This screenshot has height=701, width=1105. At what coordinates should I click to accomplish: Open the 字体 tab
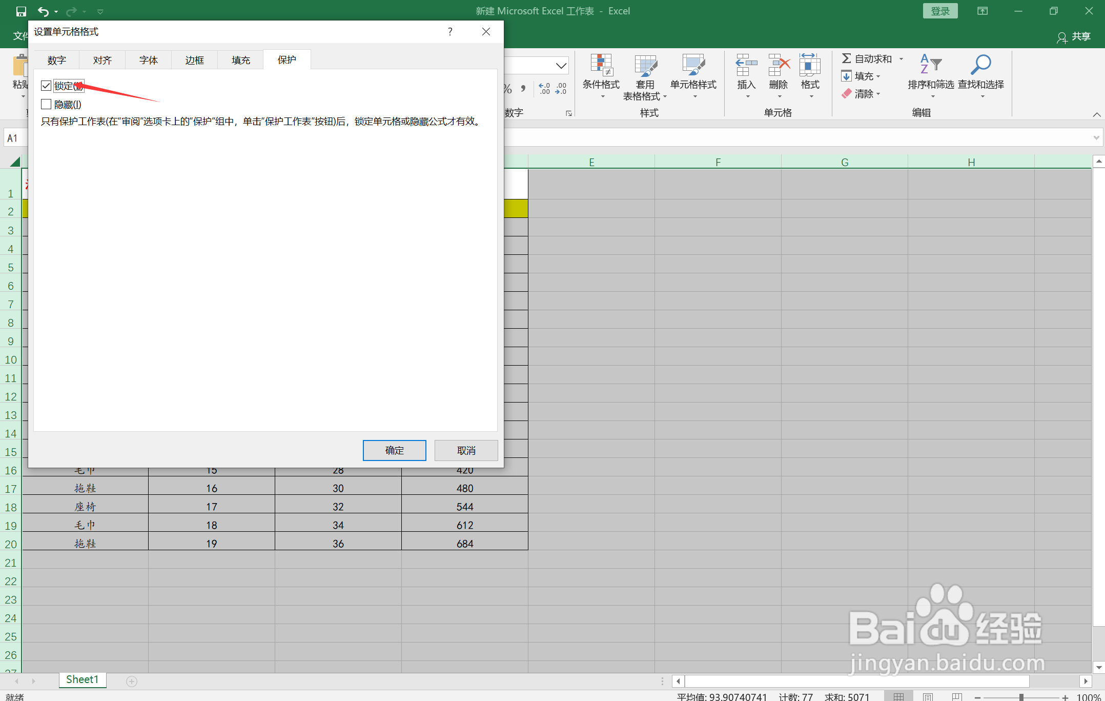pos(148,60)
